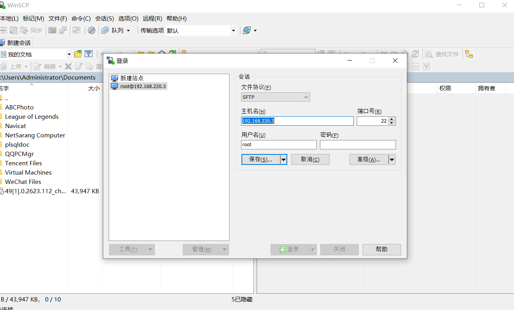The height and width of the screenshot is (310, 514).
Task: Open the 标记(M) menu
Action: (33, 18)
